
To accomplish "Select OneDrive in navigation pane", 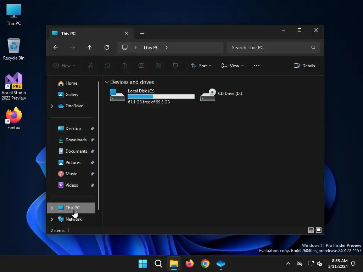I will click(x=74, y=106).
